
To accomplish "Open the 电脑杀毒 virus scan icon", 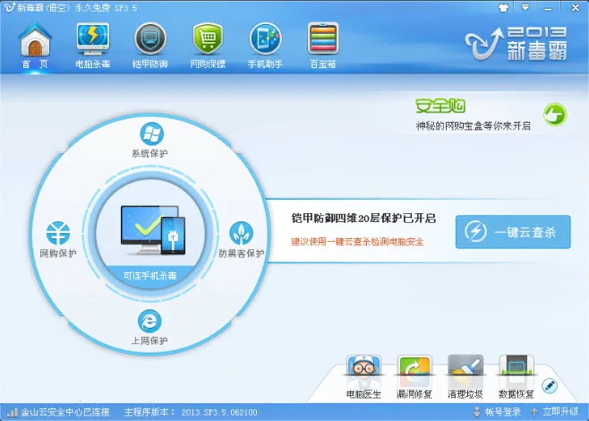I will click(x=93, y=39).
